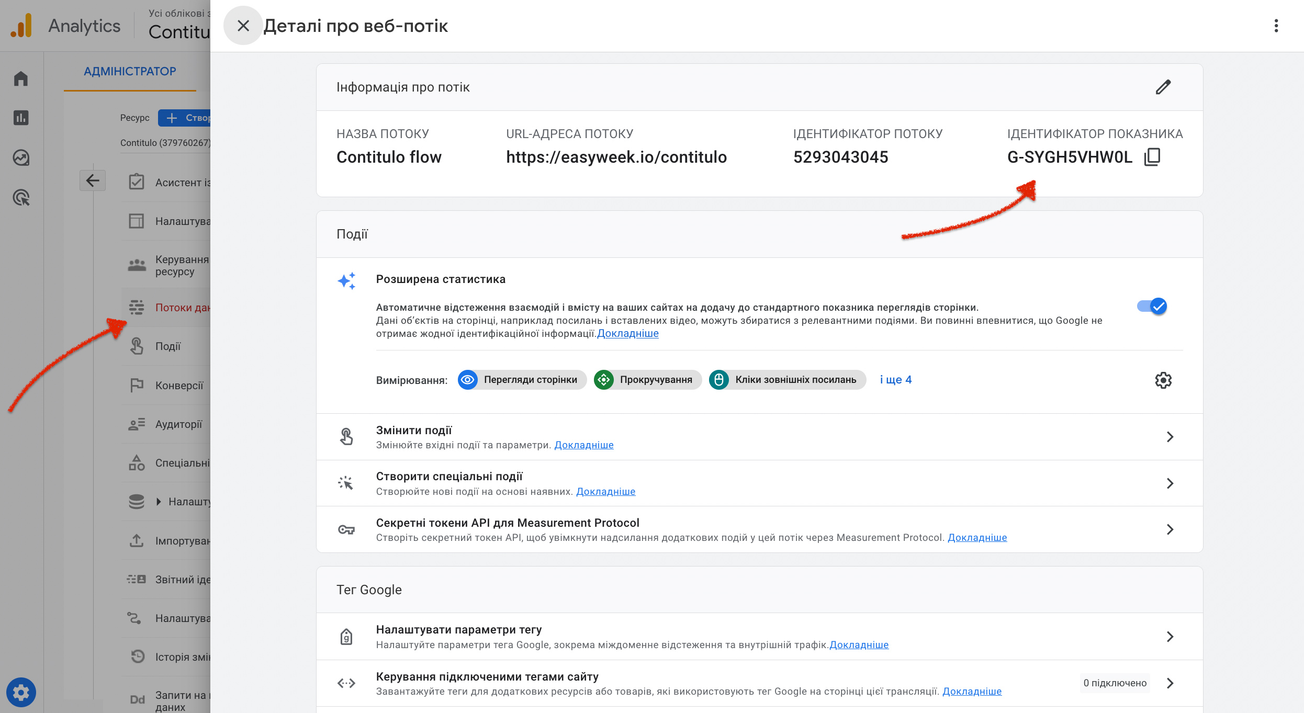
Task: Select the 'Кліки зовнішніх посилань' chip
Action: [x=787, y=380]
